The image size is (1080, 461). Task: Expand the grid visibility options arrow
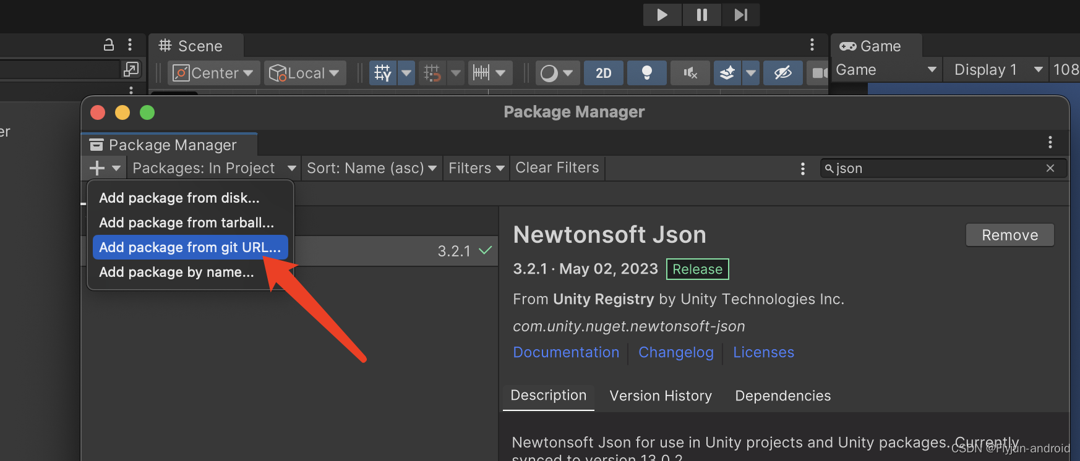(406, 73)
